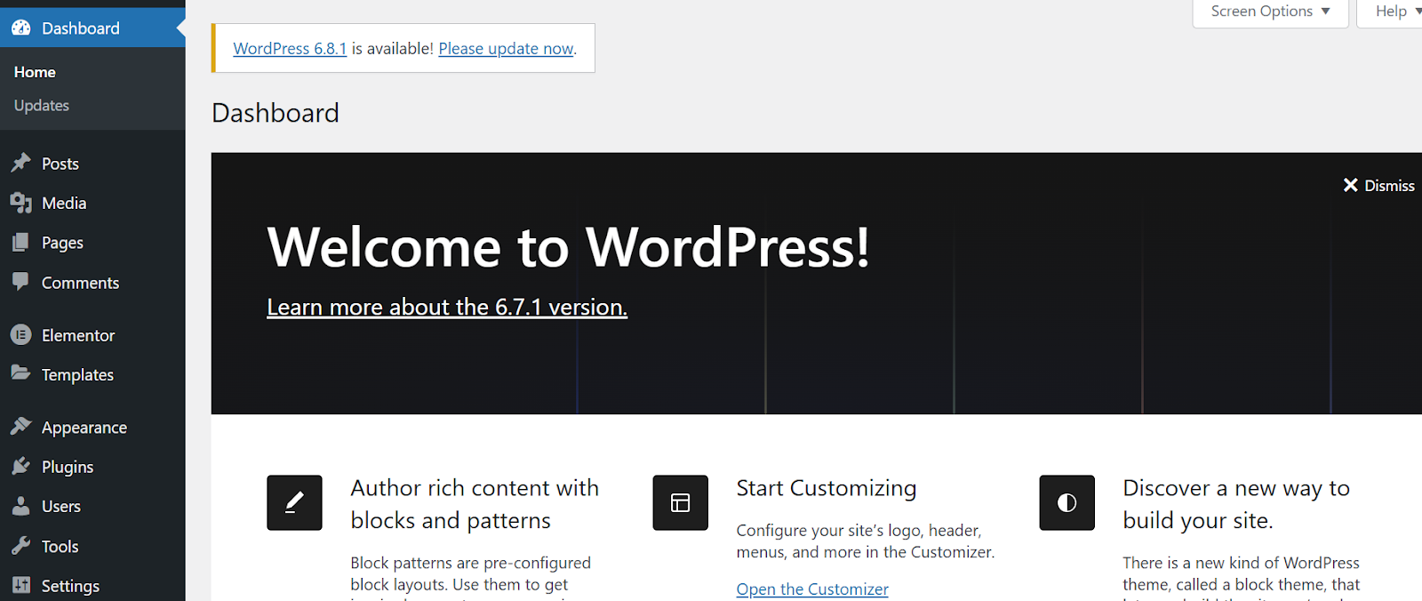Click the pencil edit icon beside Author rich content
1422x601 pixels.
(x=294, y=502)
